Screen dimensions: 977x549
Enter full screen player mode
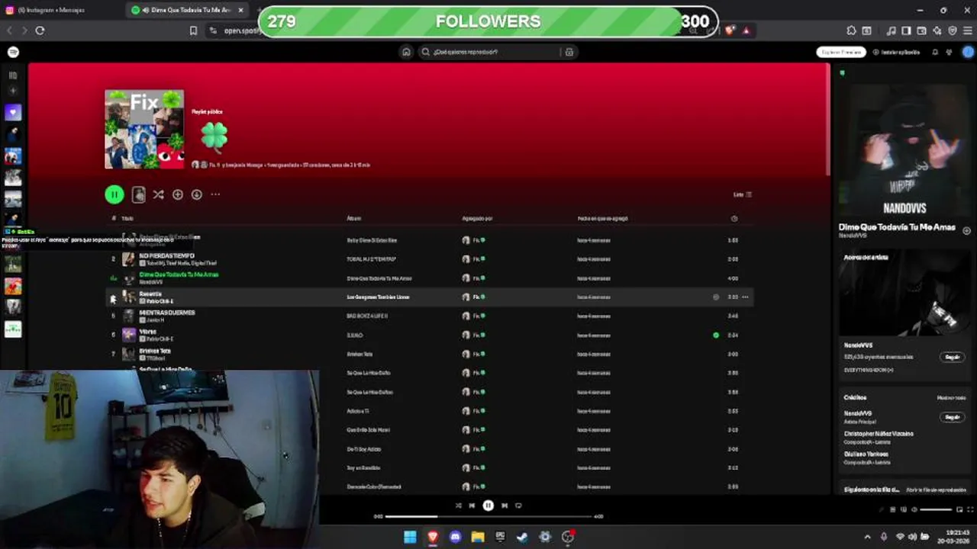point(969,509)
